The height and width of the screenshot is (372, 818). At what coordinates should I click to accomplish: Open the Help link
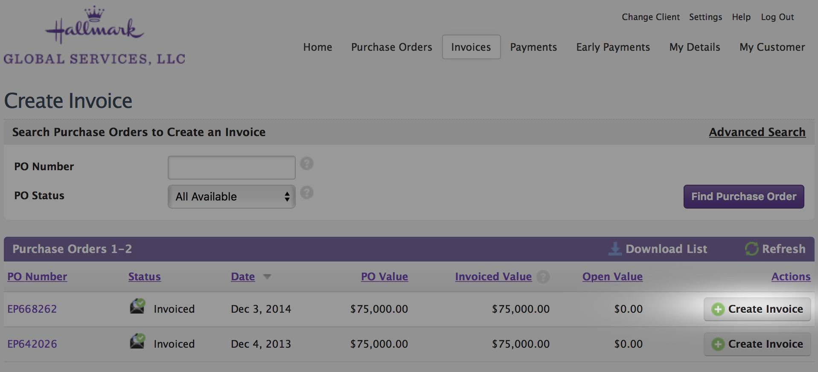pyautogui.click(x=741, y=17)
